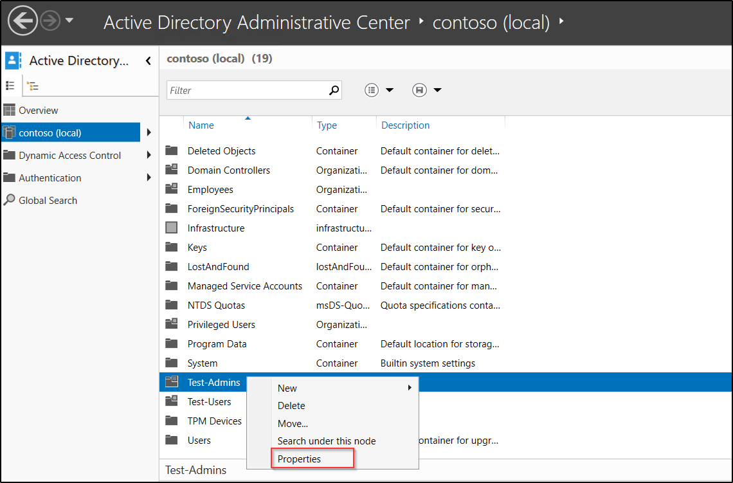Switch to tree view icon in navigation pane
The width and height of the screenshot is (733, 483).
[x=32, y=86]
